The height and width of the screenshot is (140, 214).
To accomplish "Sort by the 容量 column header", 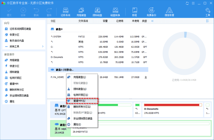I will point(105,21).
